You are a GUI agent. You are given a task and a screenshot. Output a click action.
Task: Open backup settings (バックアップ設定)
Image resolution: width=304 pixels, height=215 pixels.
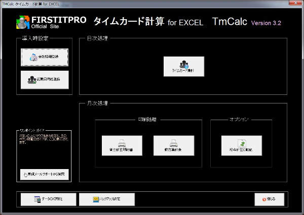(x=107, y=199)
